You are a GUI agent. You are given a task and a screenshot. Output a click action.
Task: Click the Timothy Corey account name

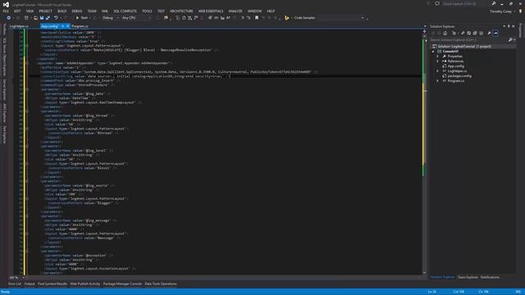[x=500, y=11]
